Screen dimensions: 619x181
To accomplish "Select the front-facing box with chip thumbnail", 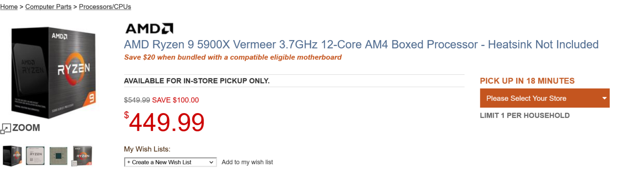I will pos(82,156).
